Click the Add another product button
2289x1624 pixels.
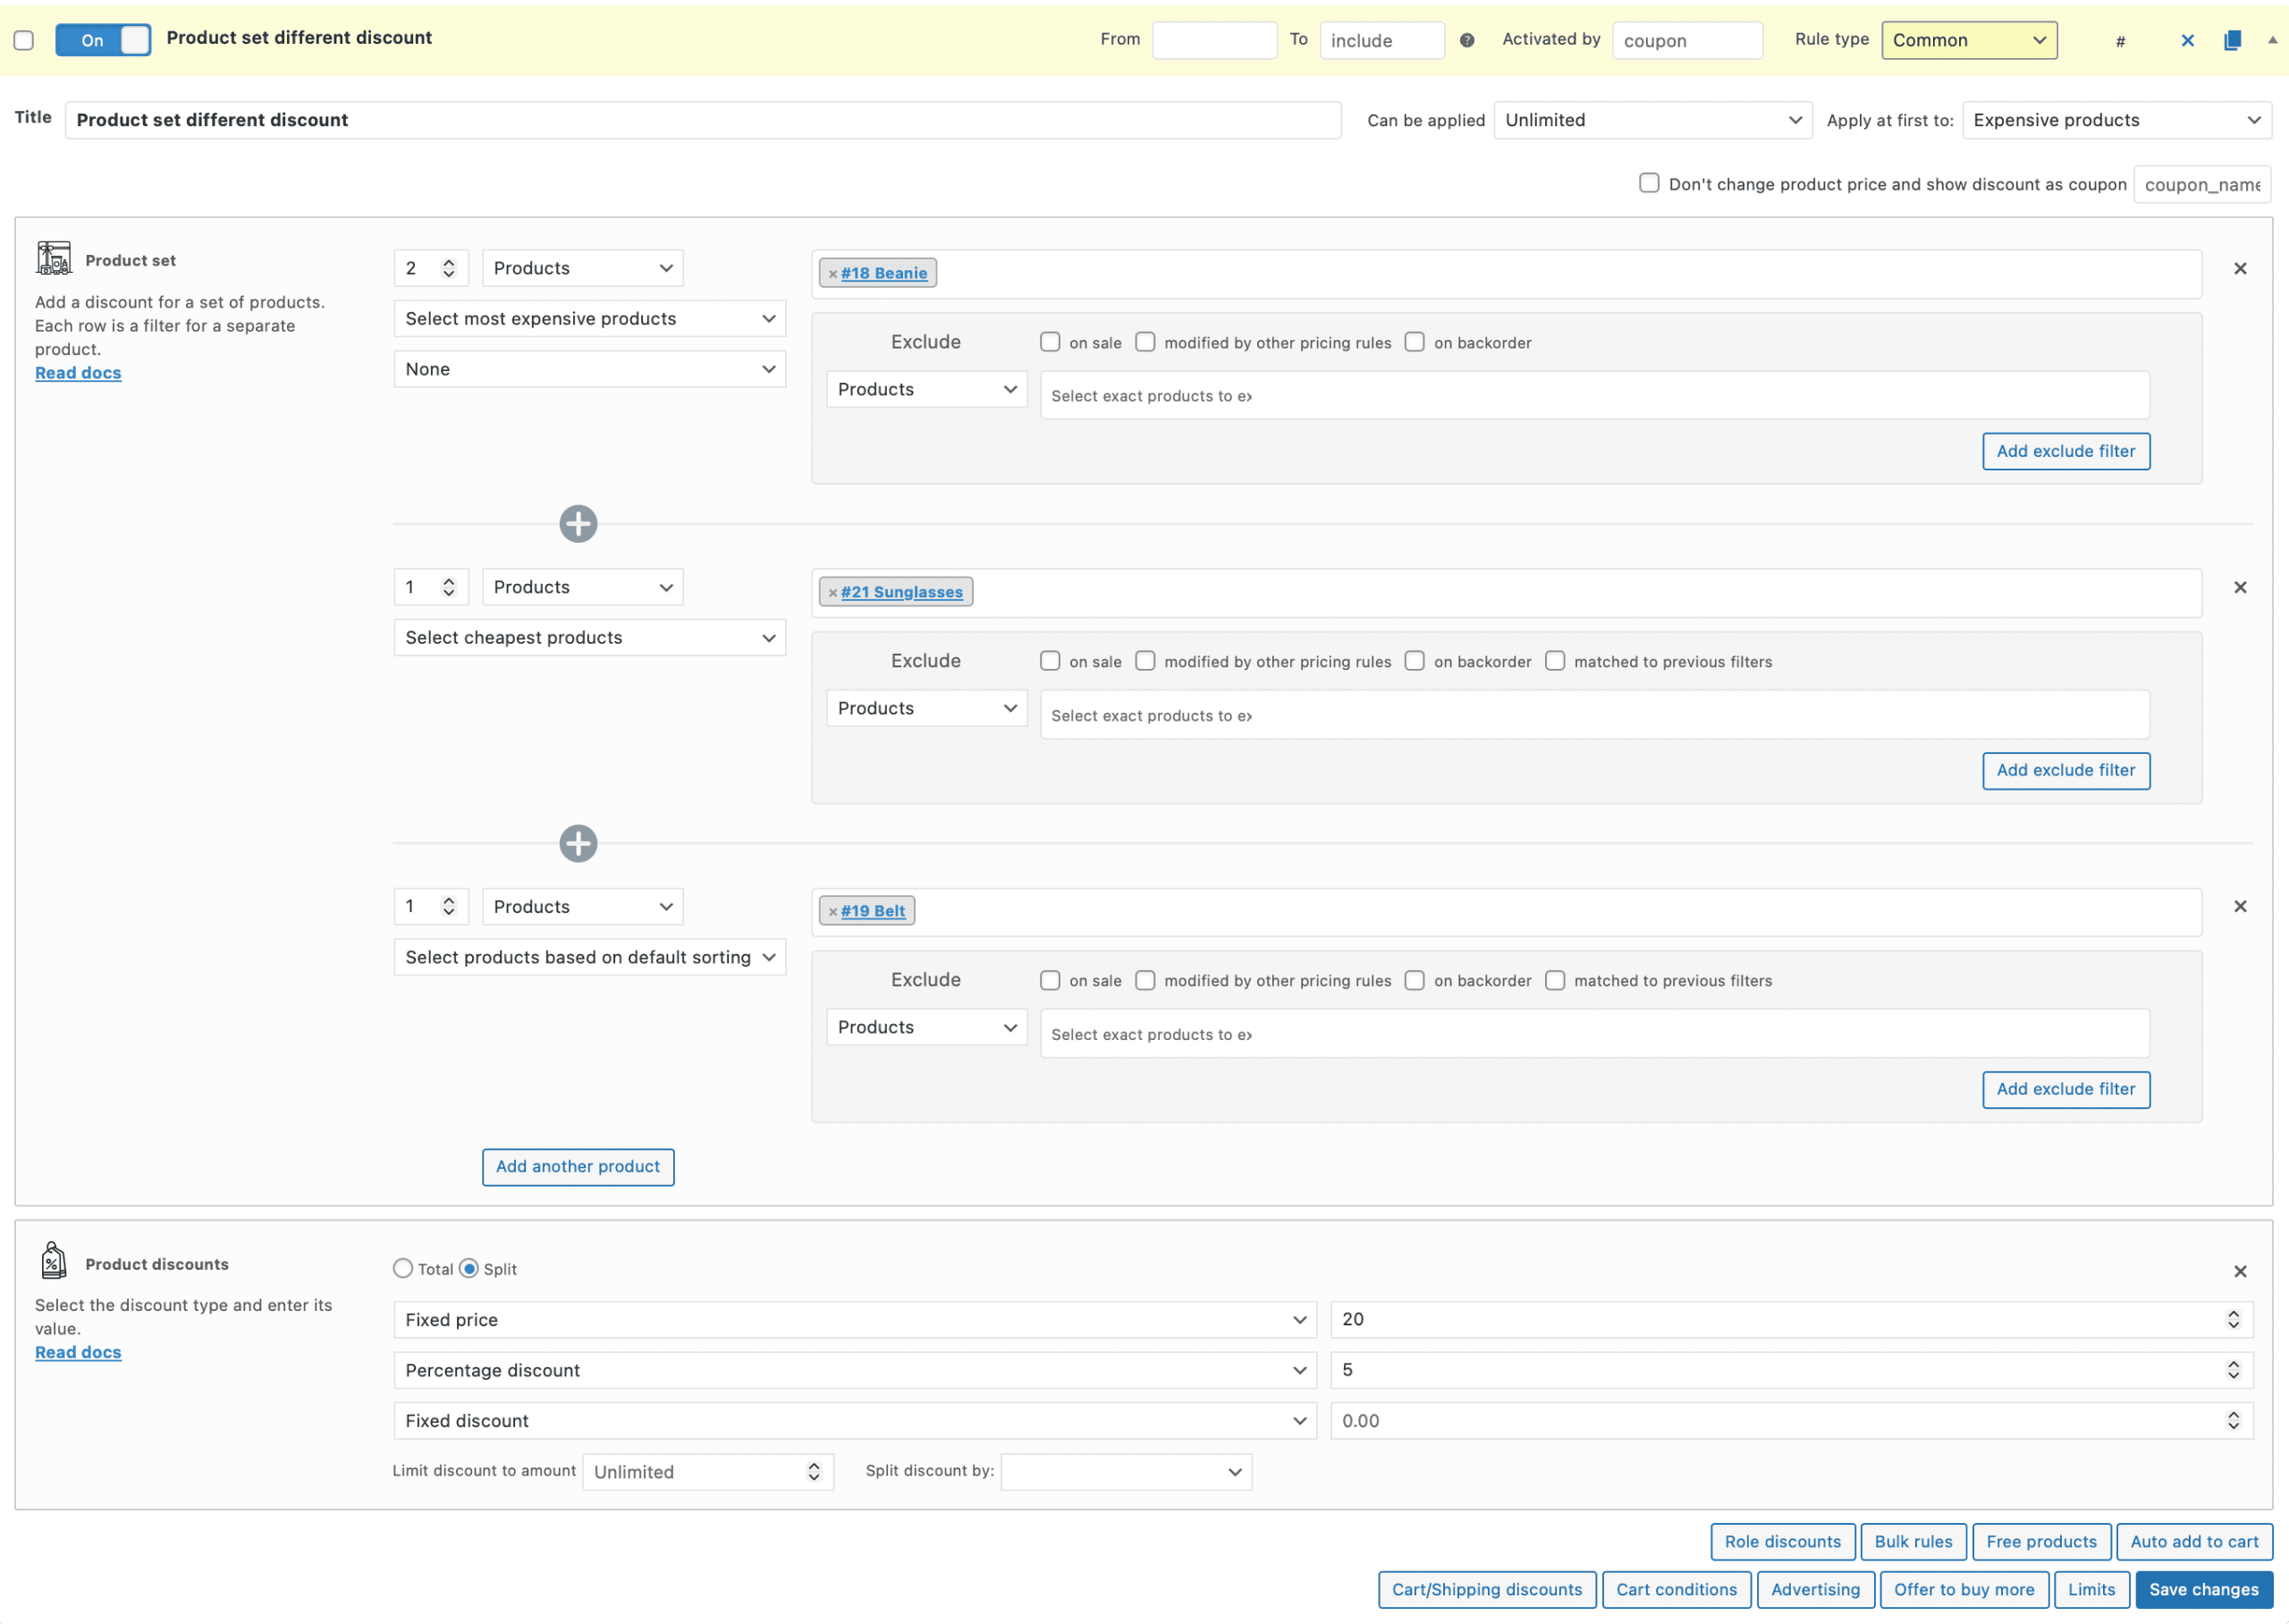click(578, 1166)
